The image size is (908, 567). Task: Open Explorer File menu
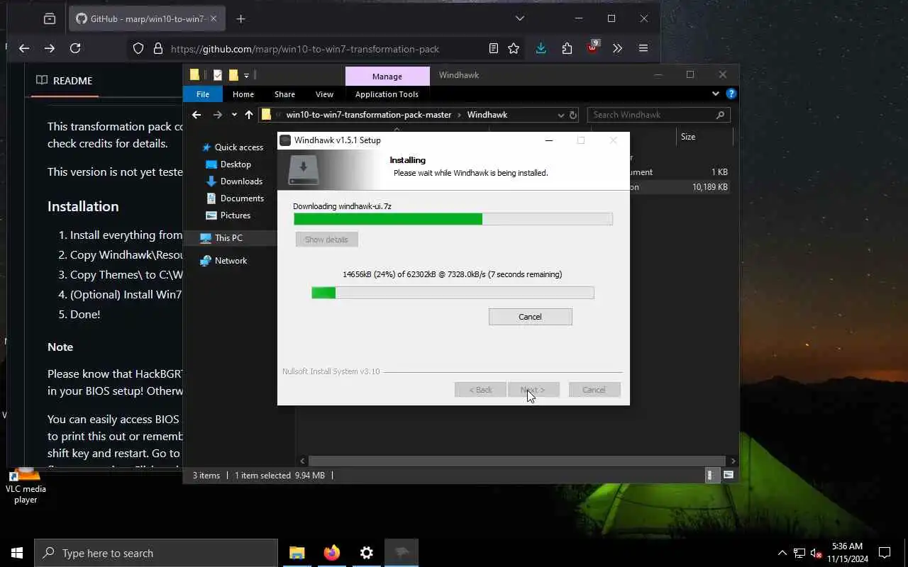click(203, 94)
